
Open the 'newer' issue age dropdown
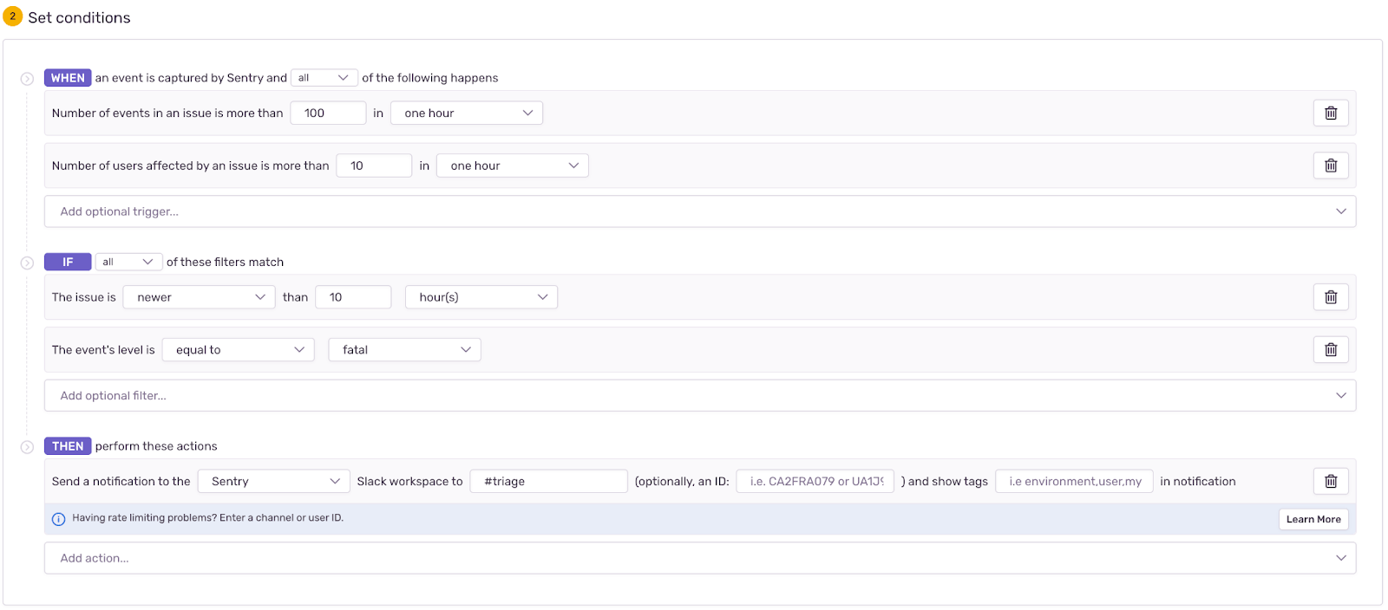coord(199,297)
